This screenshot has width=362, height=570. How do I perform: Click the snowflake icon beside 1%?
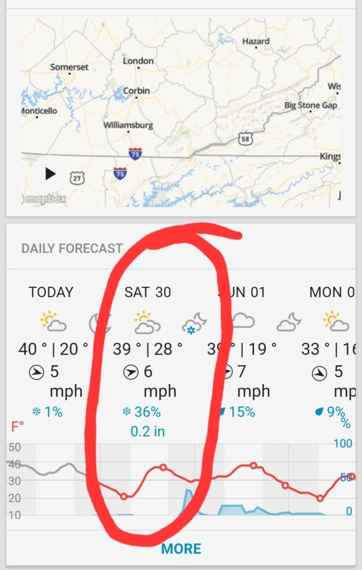(37, 412)
